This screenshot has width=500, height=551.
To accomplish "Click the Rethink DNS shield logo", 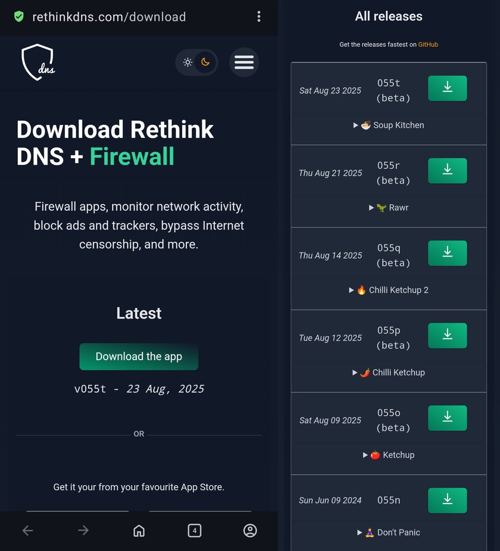I will point(38,62).
